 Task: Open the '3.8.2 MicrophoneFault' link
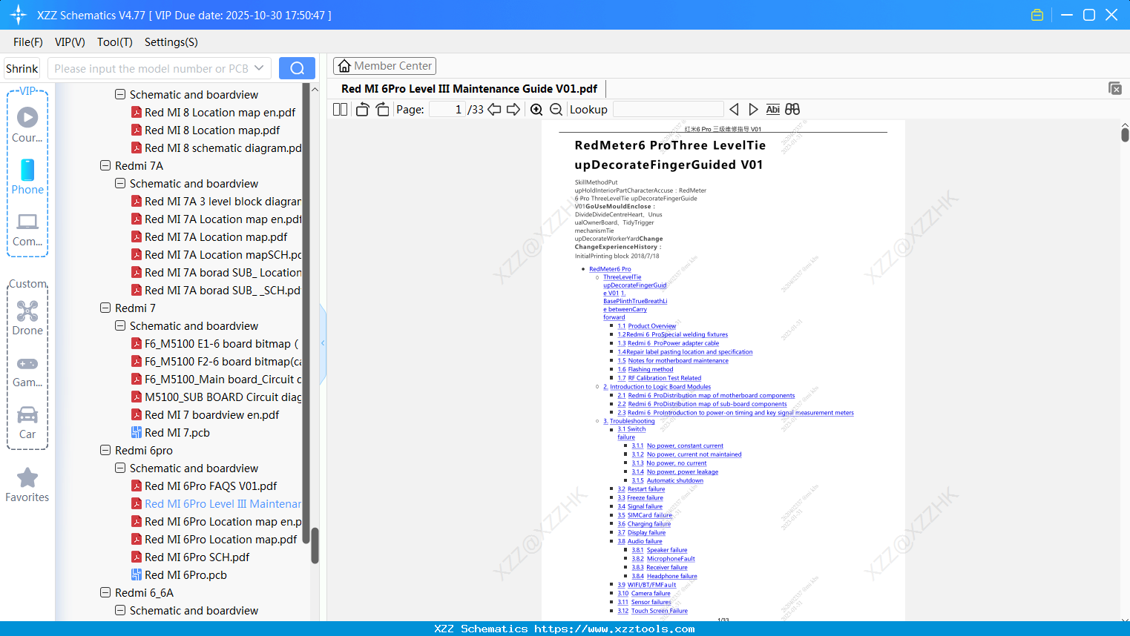tap(663, 559)
